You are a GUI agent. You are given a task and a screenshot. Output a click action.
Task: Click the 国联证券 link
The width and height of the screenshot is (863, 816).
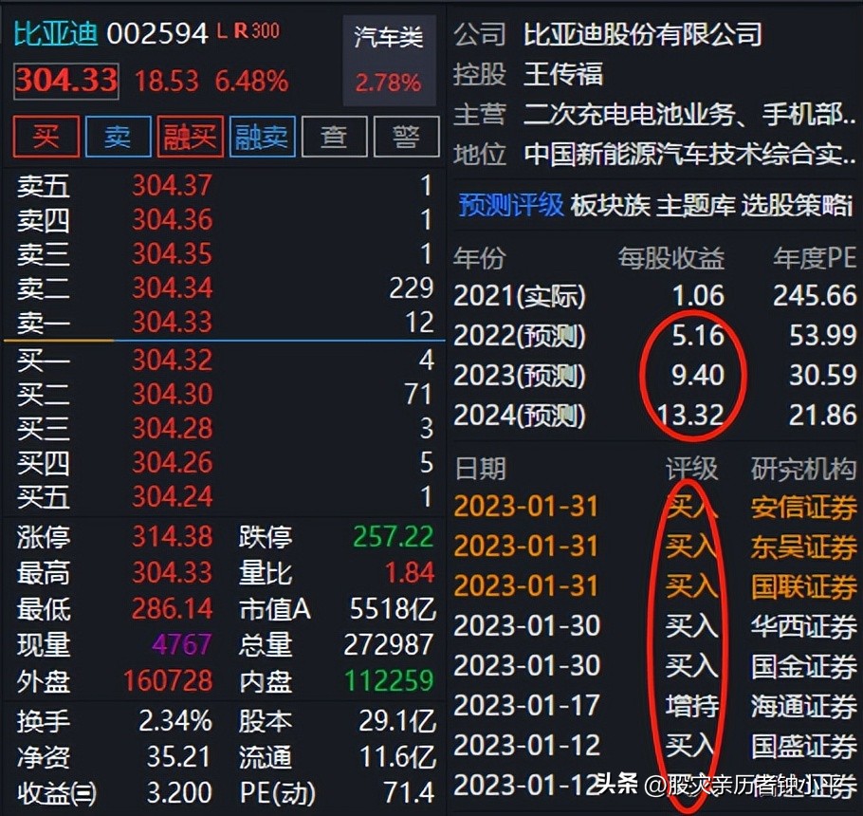(x=802, y=587)
